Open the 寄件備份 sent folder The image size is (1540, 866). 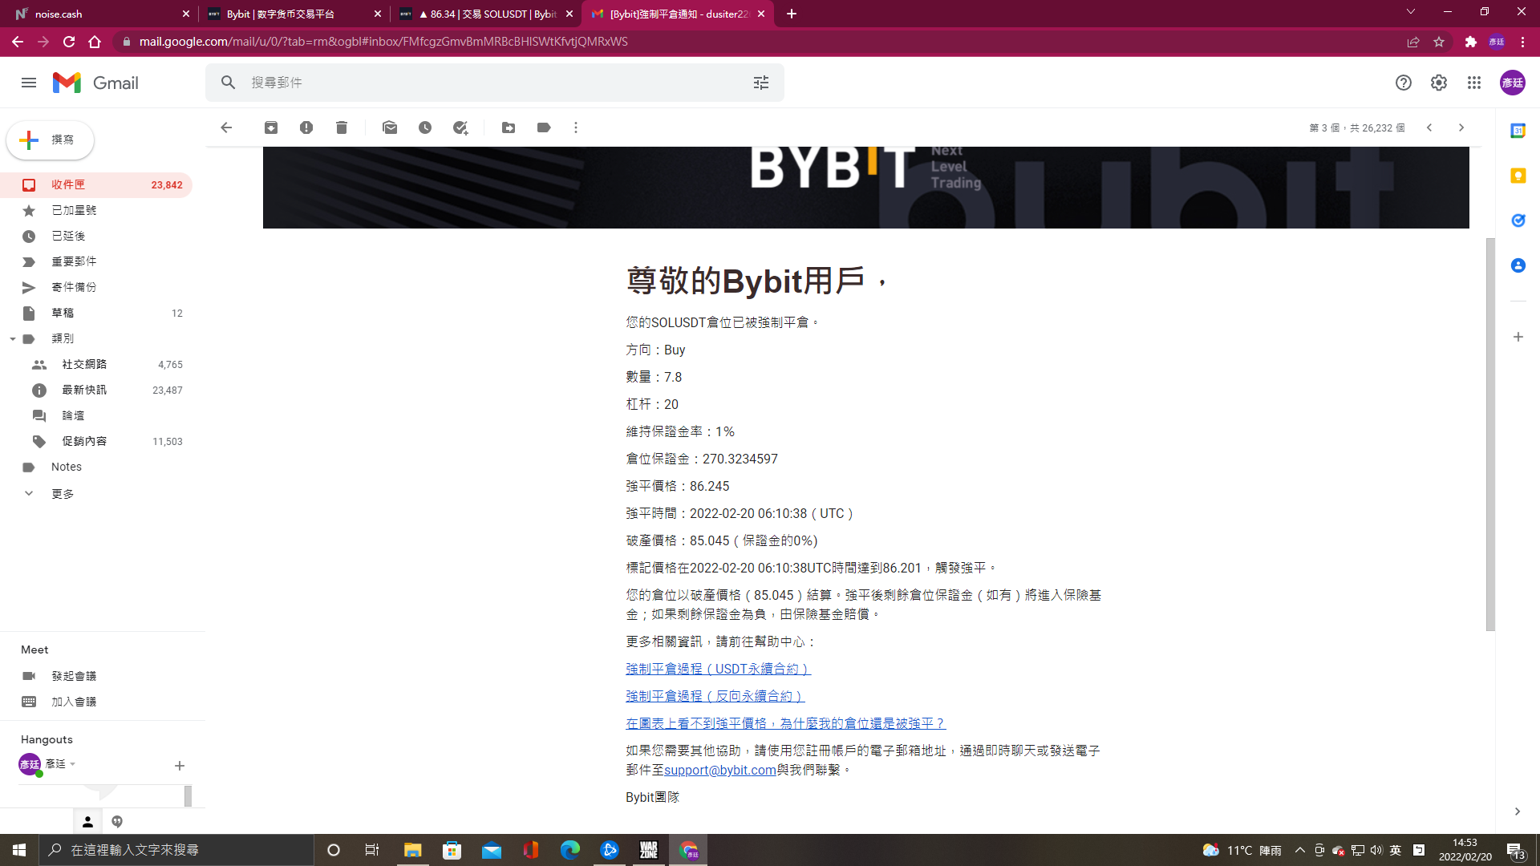(96, 288)
